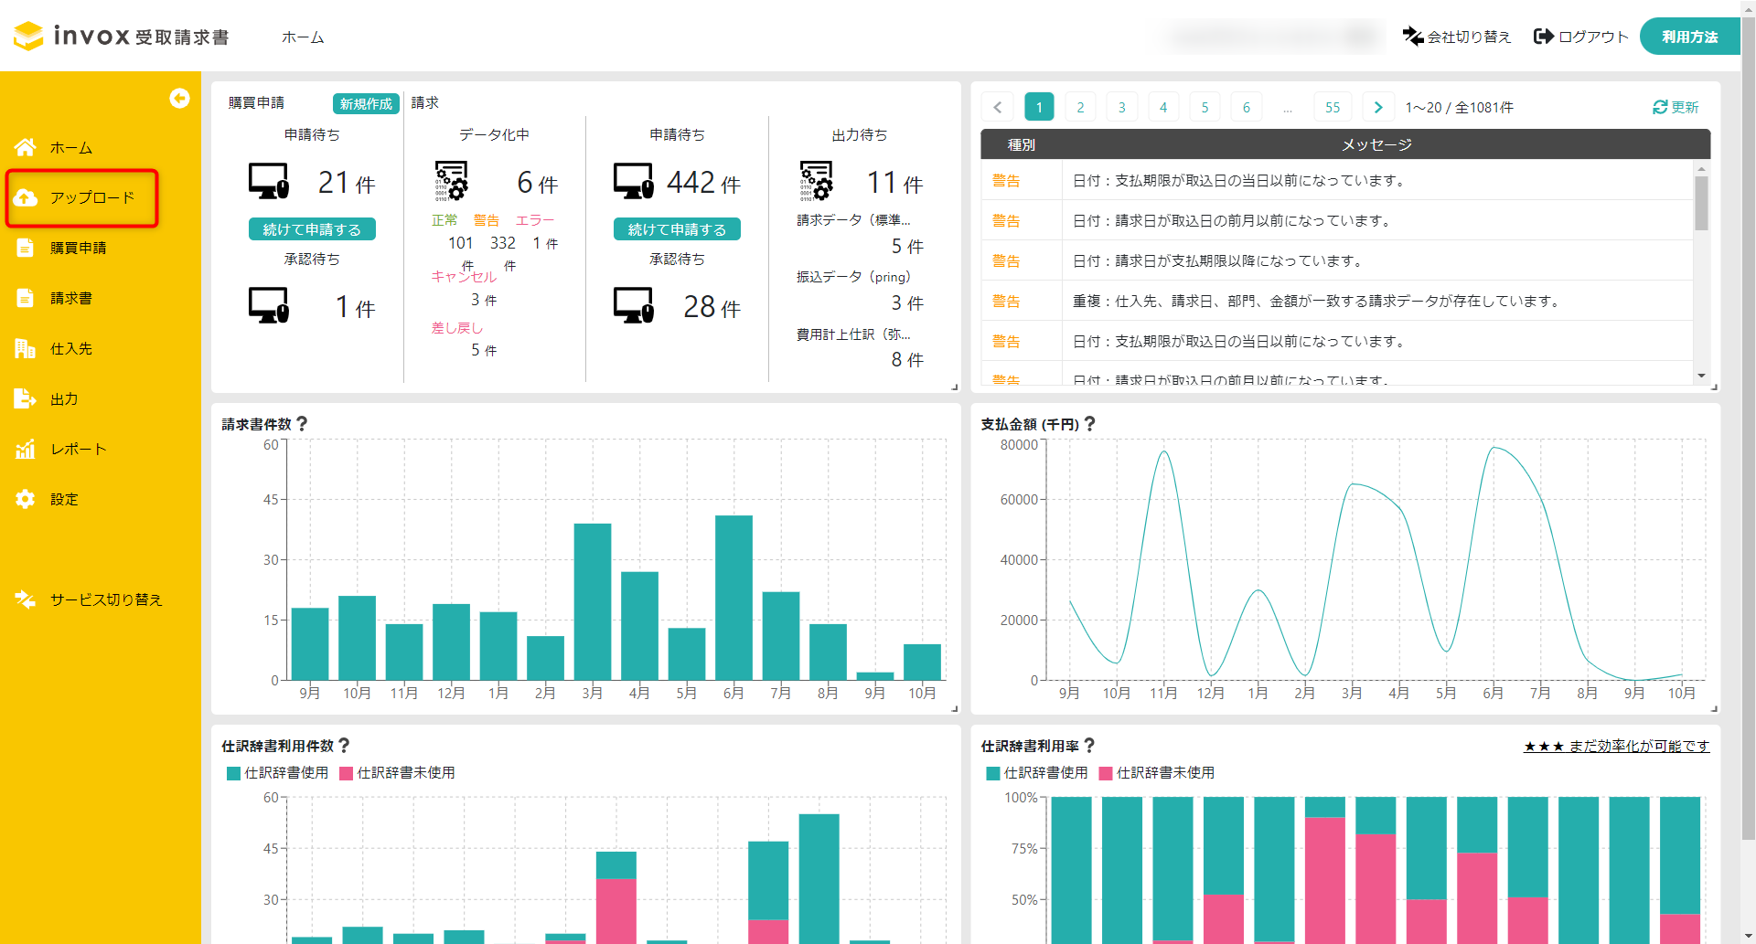The width and height of the screenshot is (1756, 944).
Task: Click the invox logo icon
Action: (x=28, y=36)
